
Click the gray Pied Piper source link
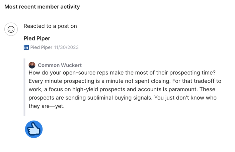41,47
